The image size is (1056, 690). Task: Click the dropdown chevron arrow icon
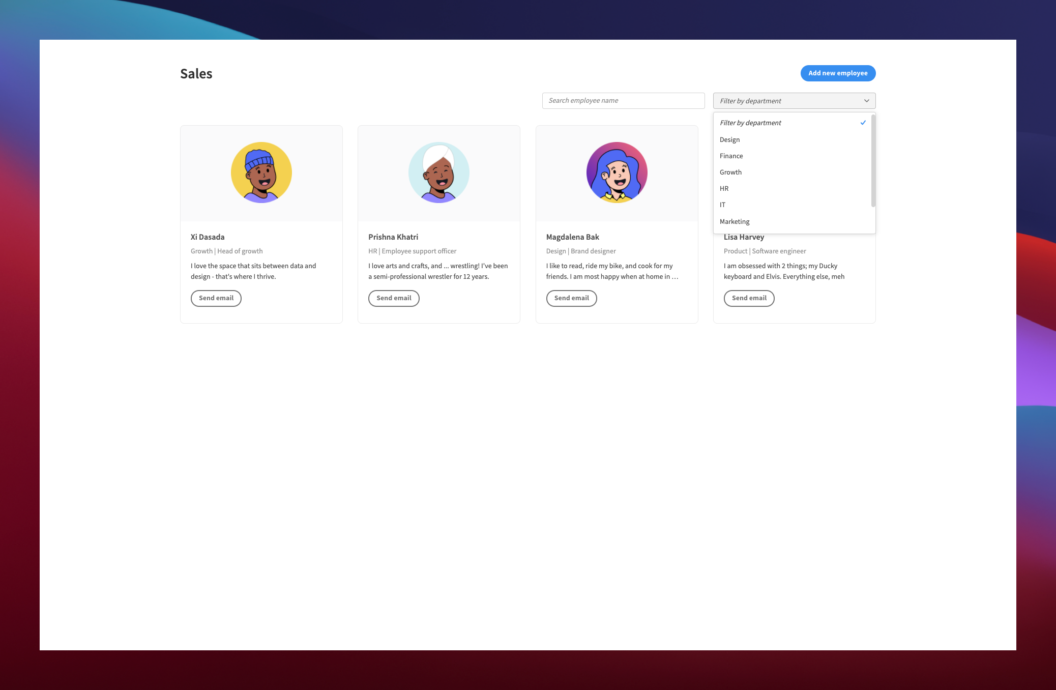866,101
